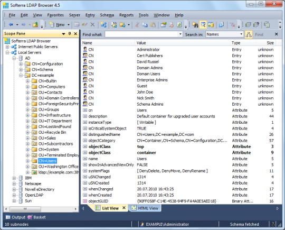Open the Tools menu
Viewport: 285px width, 230px height.
[144, 15]
